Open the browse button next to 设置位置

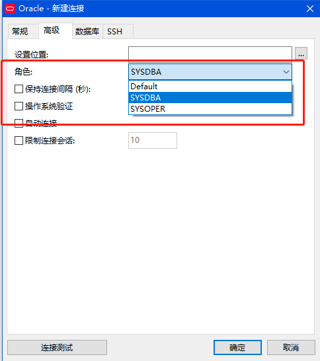pyautogui.click(x=301, y=54)
